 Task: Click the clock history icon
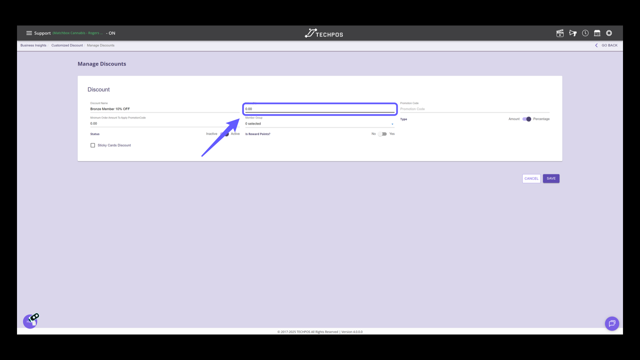pos(585,33)
